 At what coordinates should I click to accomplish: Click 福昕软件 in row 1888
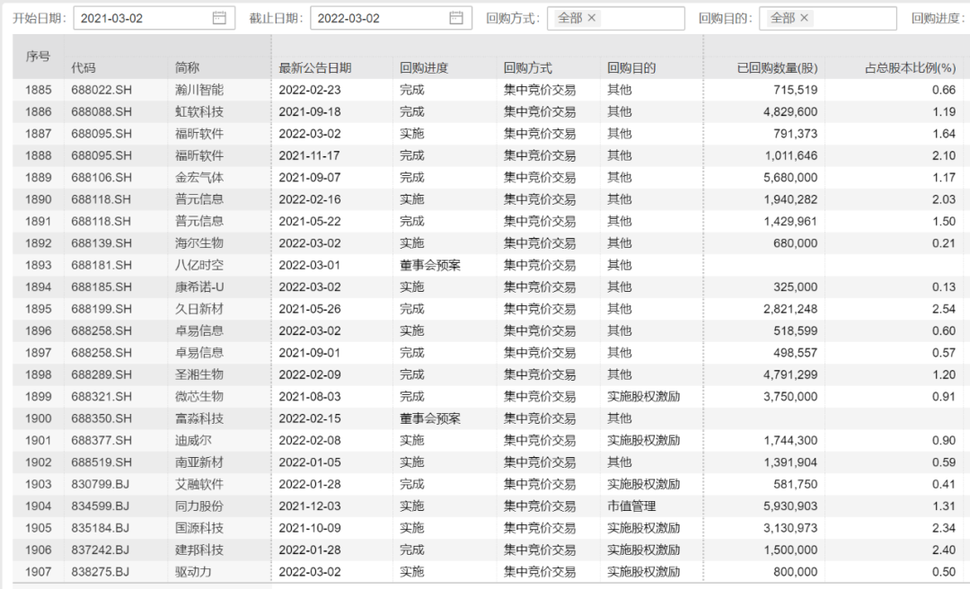tap(199, 156)
